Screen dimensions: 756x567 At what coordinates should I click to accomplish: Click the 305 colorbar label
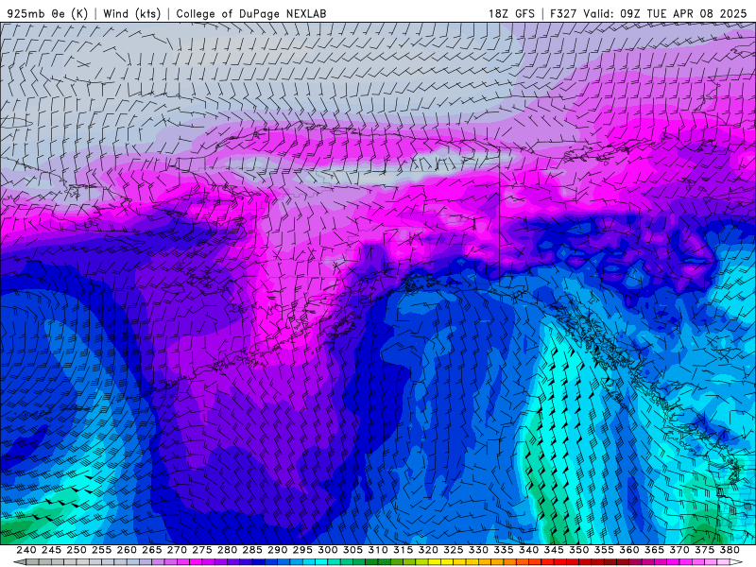352,550
